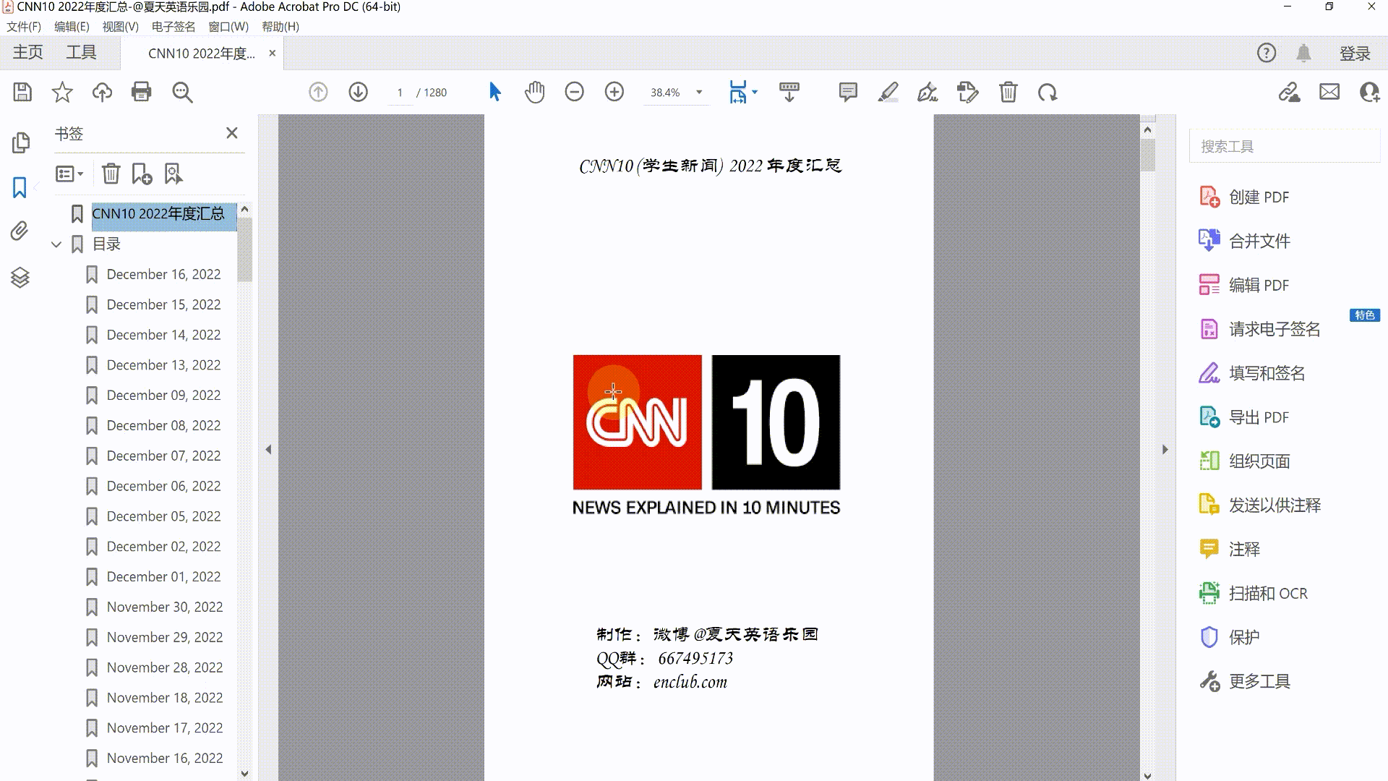Open 文件(F) menu
The height and width of the screenshot is (781, 1388).
[x=24, y=27]
